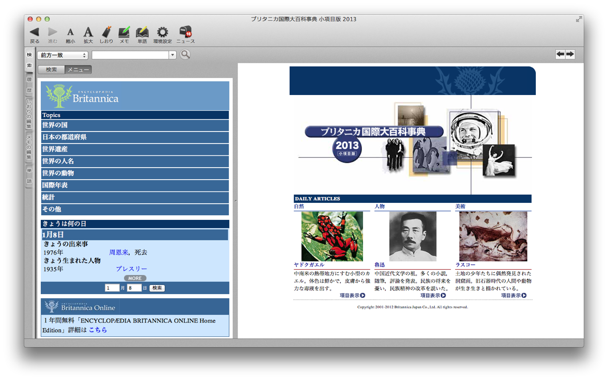
Task: Expand the search field history dropdown arrow
Action: pyautogui.click(x=172, y=55)
